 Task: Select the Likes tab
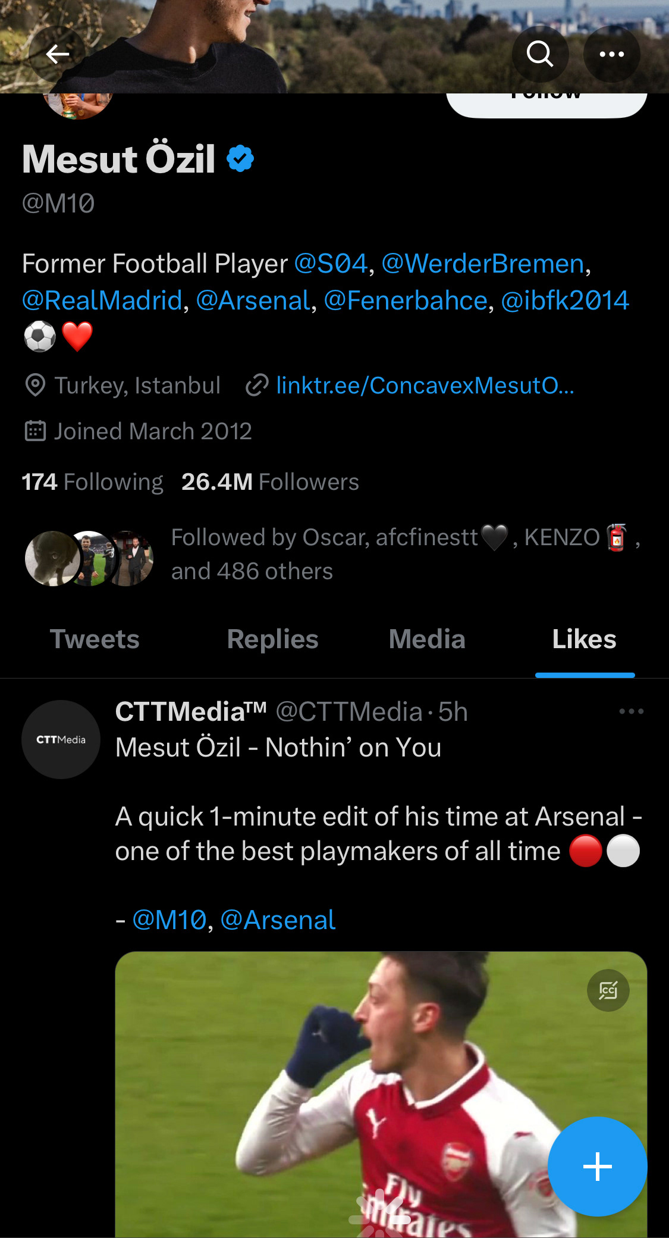[x=584, y=639]
